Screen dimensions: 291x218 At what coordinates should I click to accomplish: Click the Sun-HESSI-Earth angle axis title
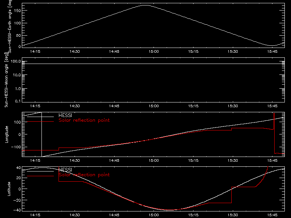point(10,26)
